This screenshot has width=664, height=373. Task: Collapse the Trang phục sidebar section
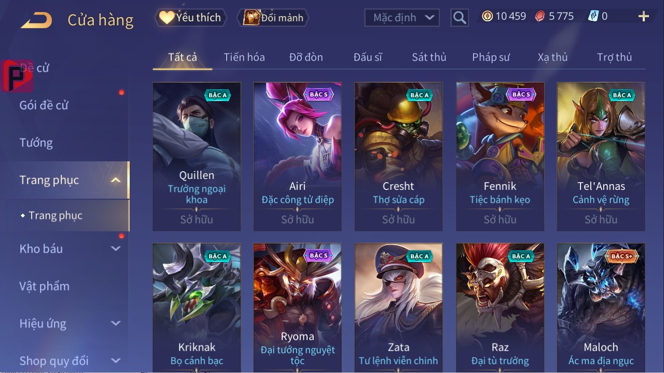tap(116, 180)
